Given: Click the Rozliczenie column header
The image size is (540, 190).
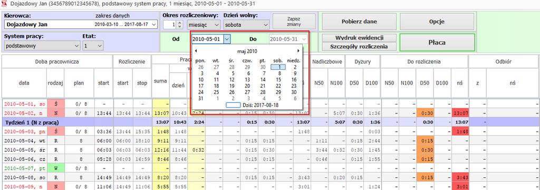Looking at the screenshot, I should 132,62.
